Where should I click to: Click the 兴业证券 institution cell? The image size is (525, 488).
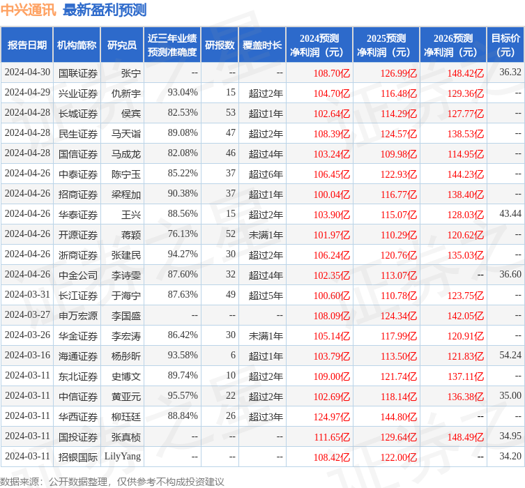[x=78, y=93]
